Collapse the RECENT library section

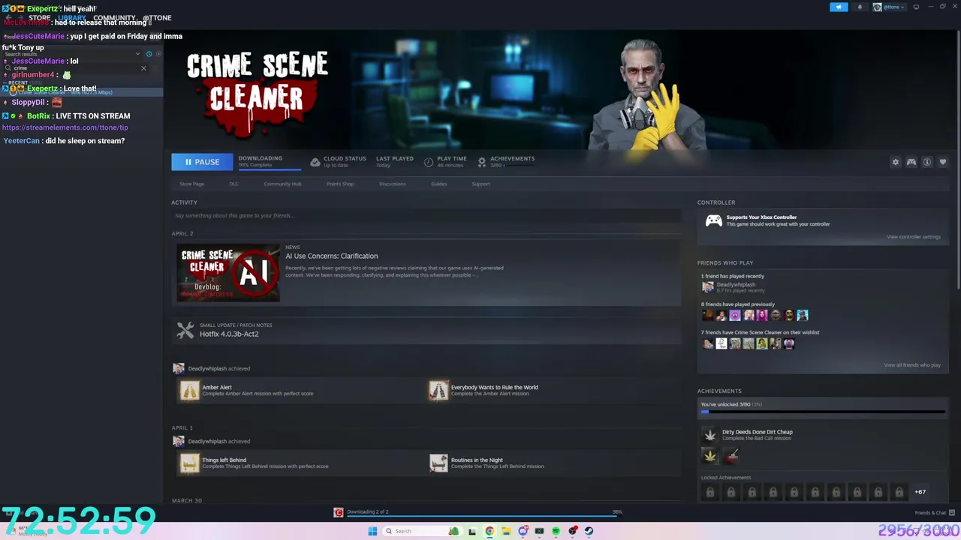[17, 83]
